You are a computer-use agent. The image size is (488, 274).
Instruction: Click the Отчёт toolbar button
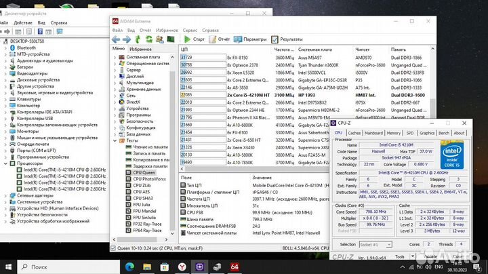pos(220,39)
